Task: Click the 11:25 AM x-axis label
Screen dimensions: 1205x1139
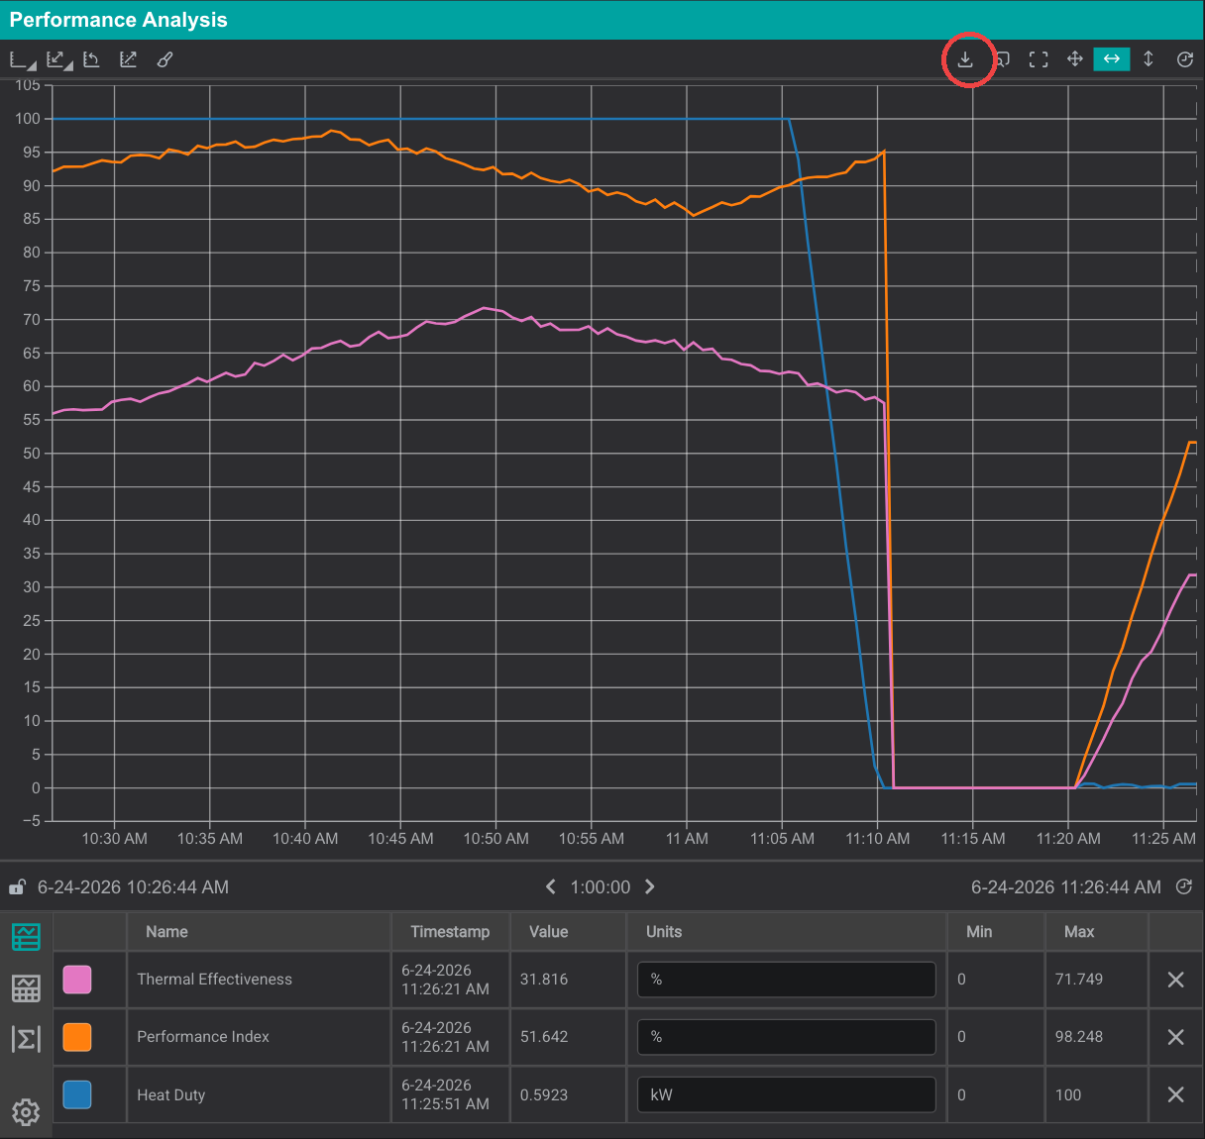Action: click(x=1163, y=839)
